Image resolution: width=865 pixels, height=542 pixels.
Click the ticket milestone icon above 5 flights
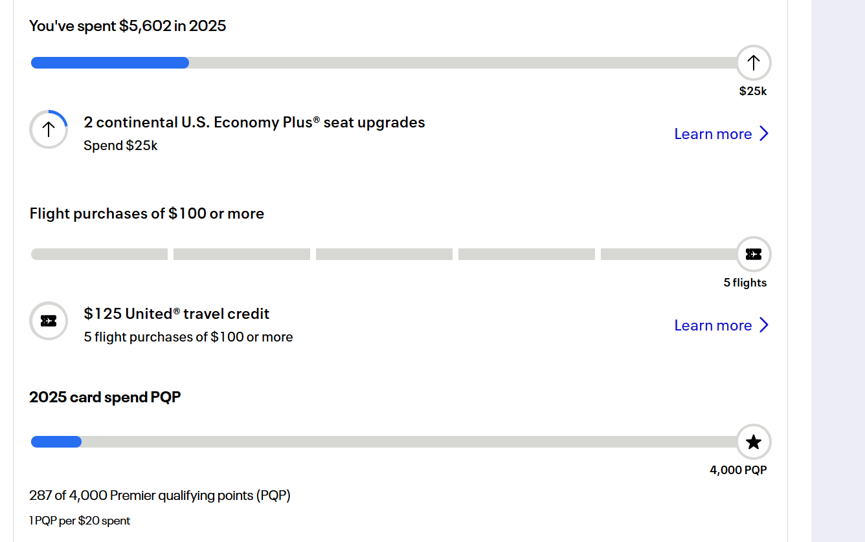pos(754,254)
